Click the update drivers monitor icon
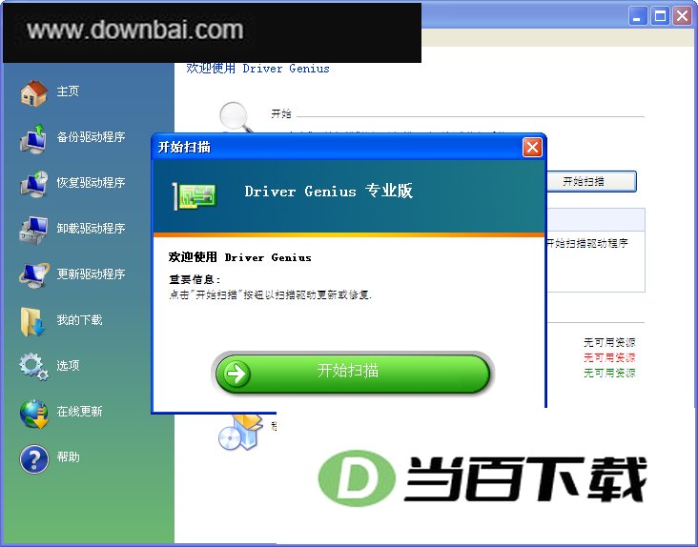This screenshot has height=547, width=698. point(33,275)
